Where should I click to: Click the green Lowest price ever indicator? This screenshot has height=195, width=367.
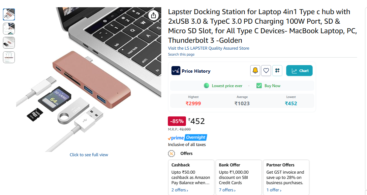pyautogui.click(x=206, y=86)
